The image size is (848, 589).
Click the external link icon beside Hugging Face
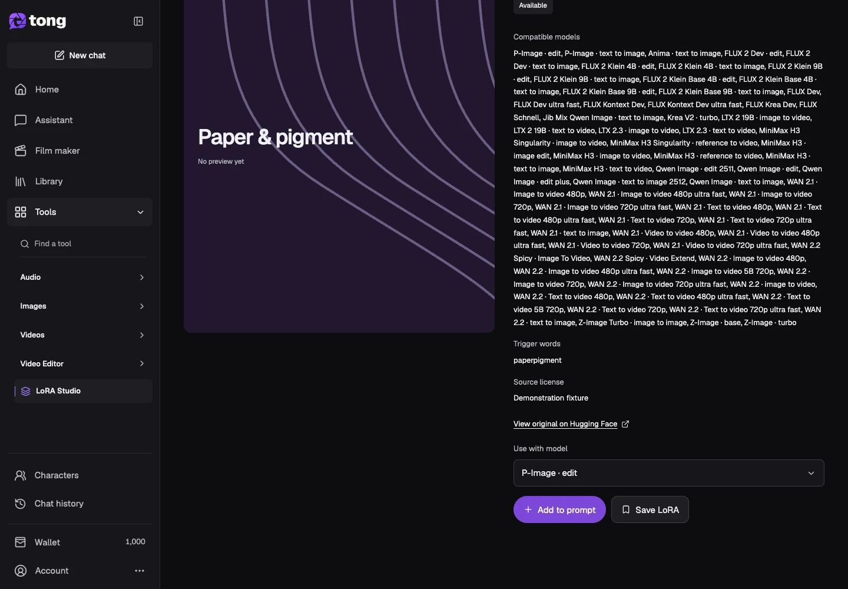(625, 424)
